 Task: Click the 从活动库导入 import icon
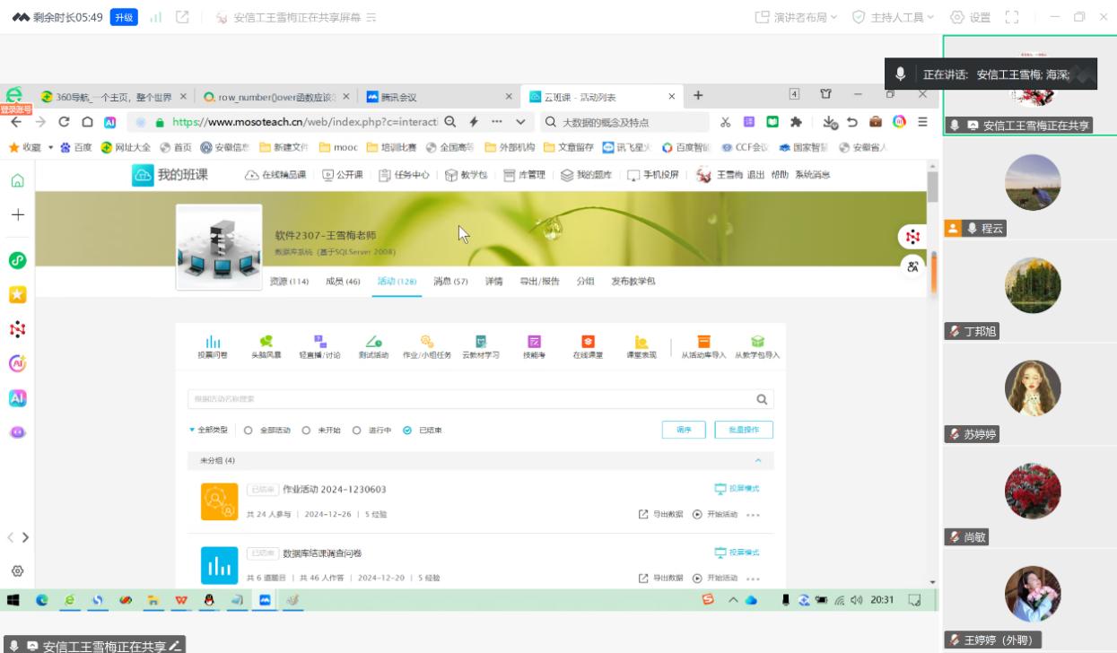click(x=703, y=343)
